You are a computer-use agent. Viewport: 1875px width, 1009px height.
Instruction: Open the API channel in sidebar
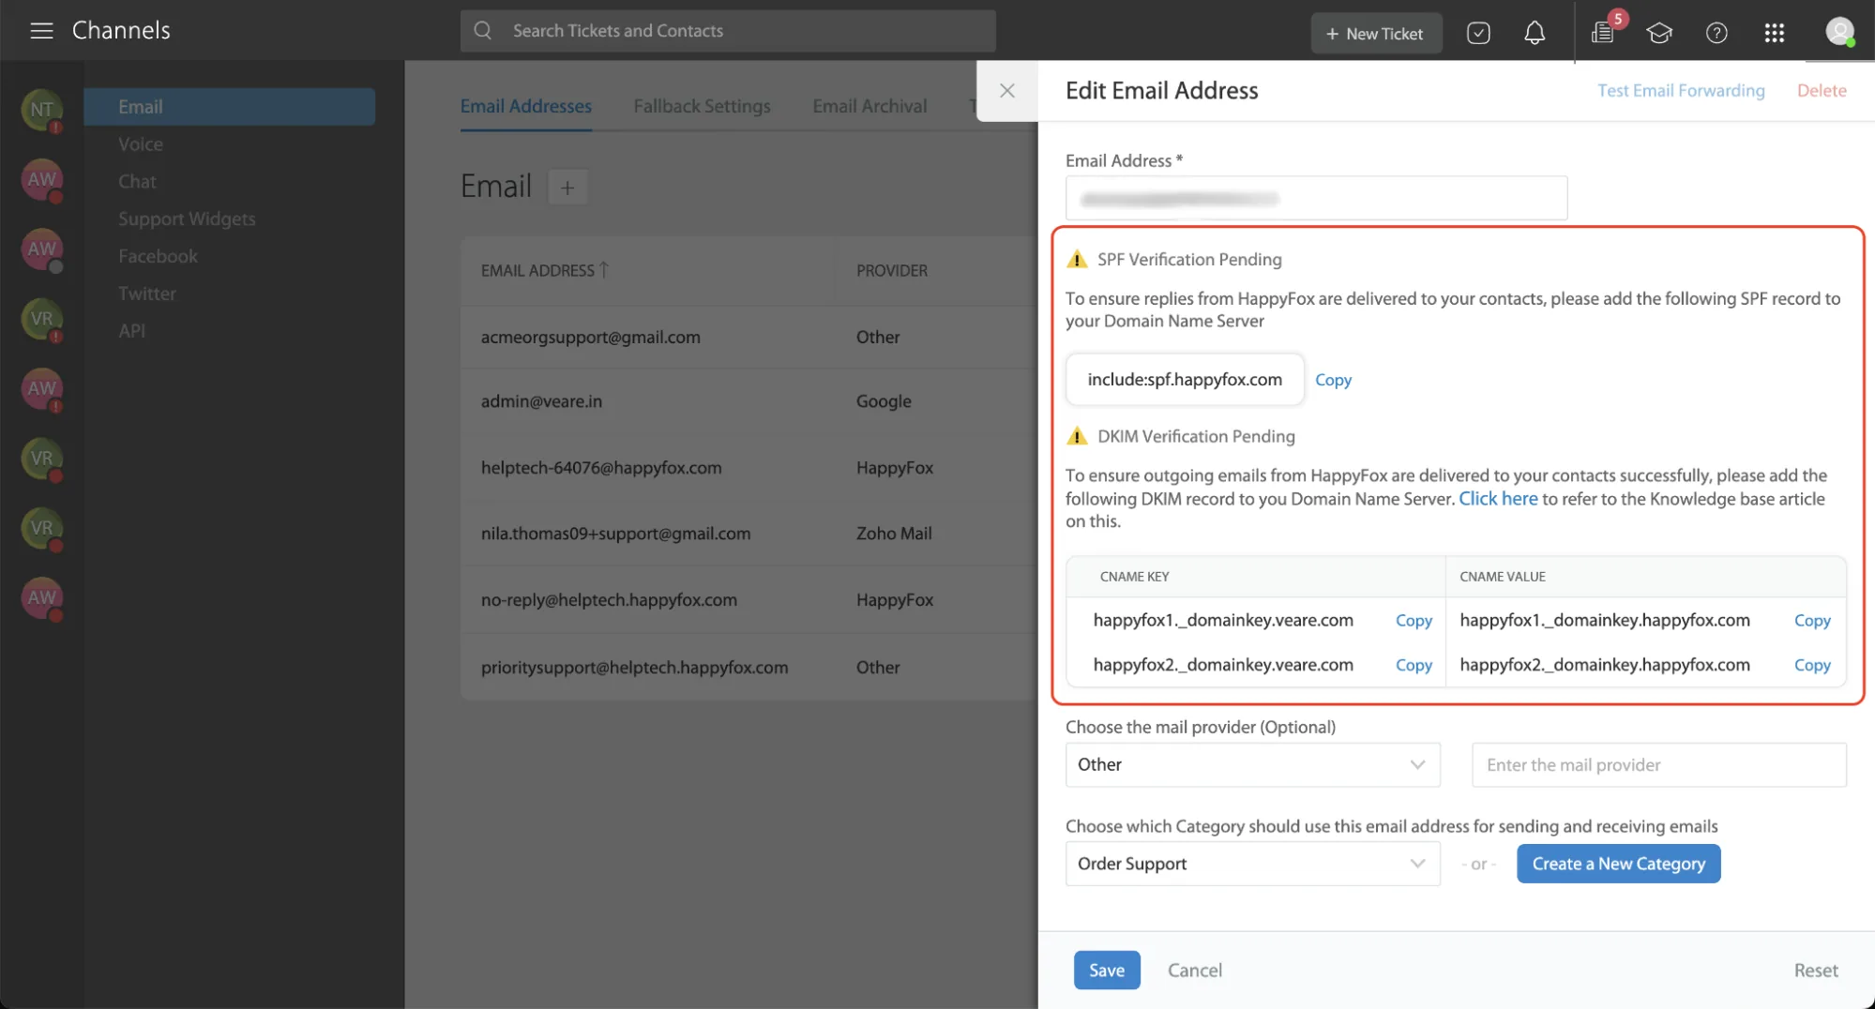point(131,331)
